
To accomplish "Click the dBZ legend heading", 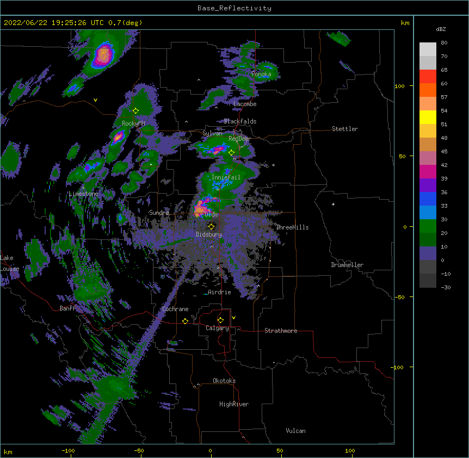I will (441, 29).
